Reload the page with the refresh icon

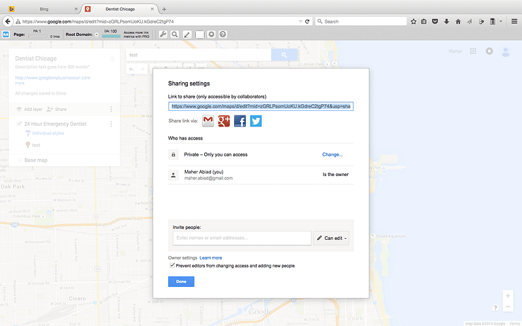click(307, 22)
